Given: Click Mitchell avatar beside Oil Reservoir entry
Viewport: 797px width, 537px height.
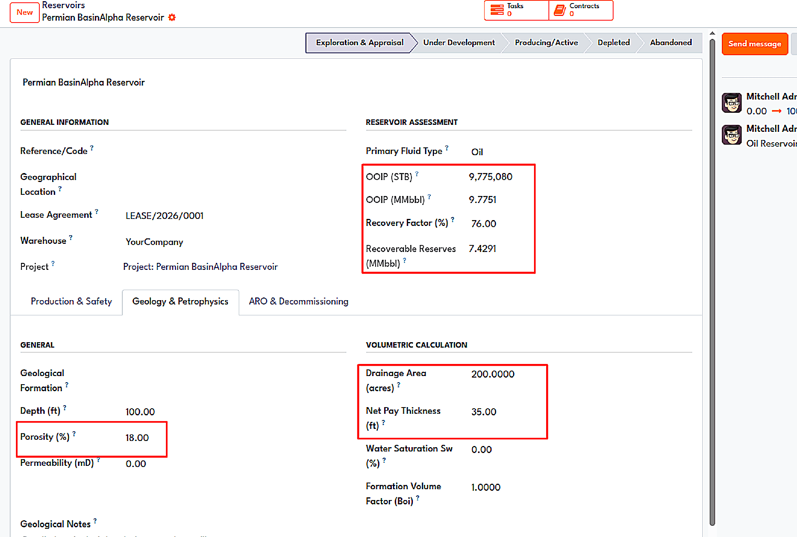Looking at the screenshot, I should click(732, 135).
